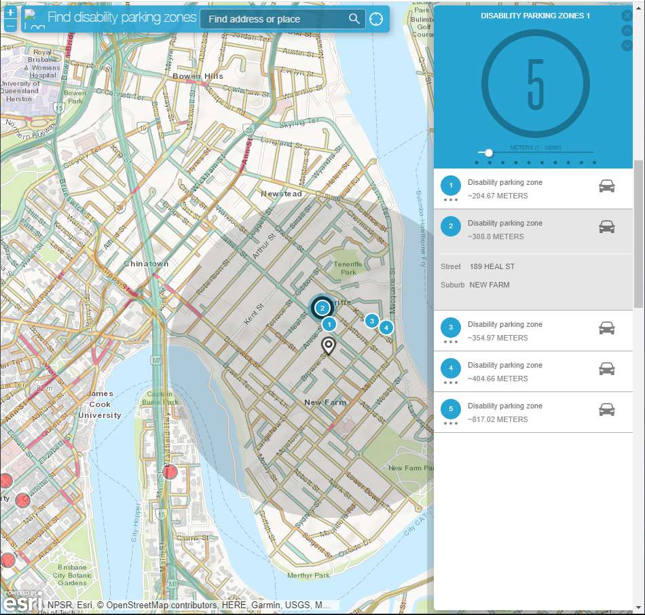This screenshot has height=615, width=645.
Task: Click zoom out minus on the map
Action: (10, 27)
